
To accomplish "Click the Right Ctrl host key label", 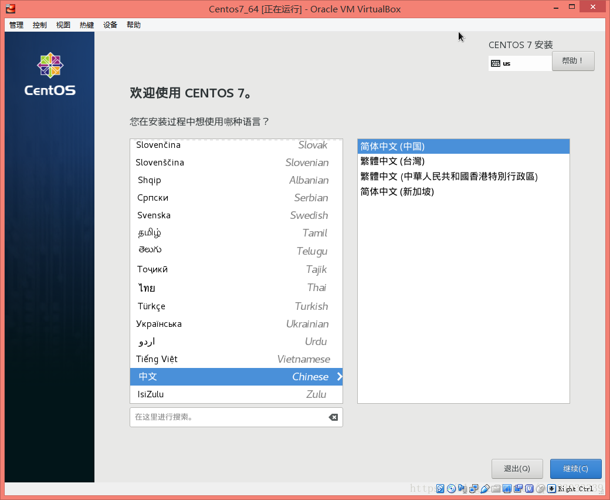I will 575,489.
